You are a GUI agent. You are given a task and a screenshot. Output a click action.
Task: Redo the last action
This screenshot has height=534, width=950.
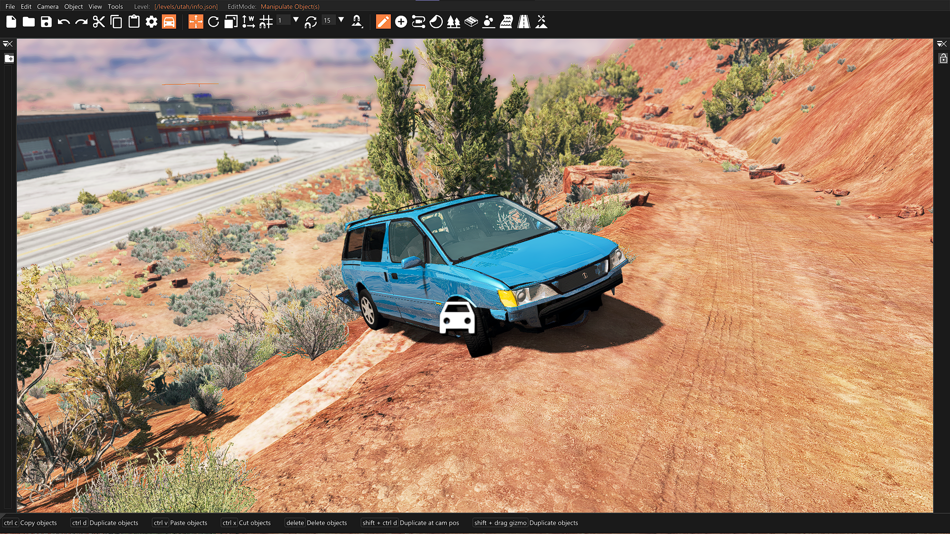81,22
